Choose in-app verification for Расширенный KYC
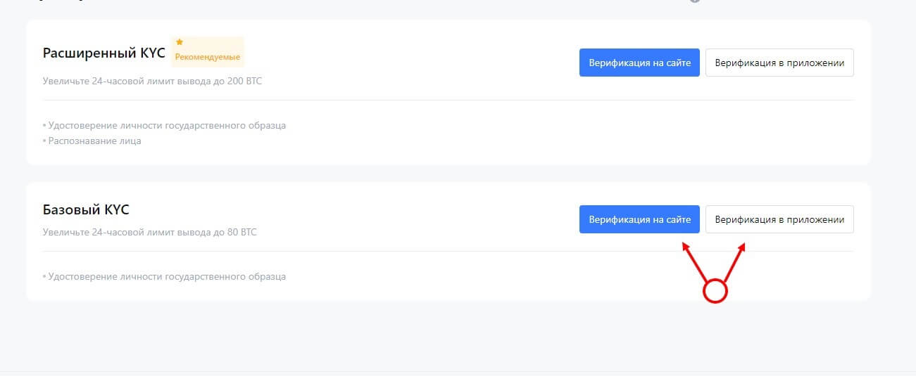 (x=779, y=63)
